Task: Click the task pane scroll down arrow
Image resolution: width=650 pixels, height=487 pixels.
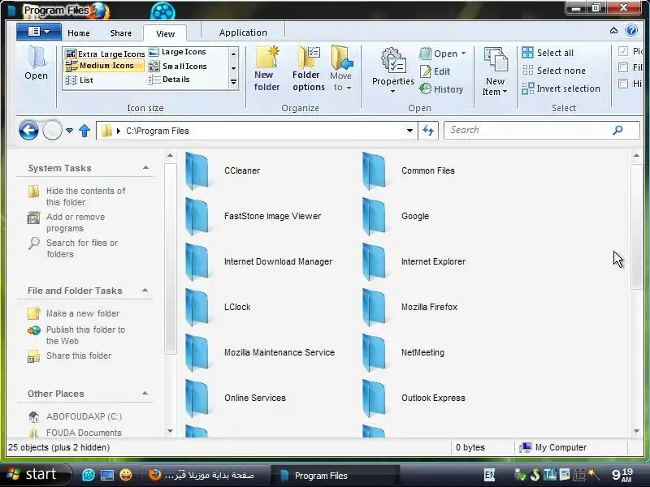Action: pyautogui.click(x=170, y=431)
